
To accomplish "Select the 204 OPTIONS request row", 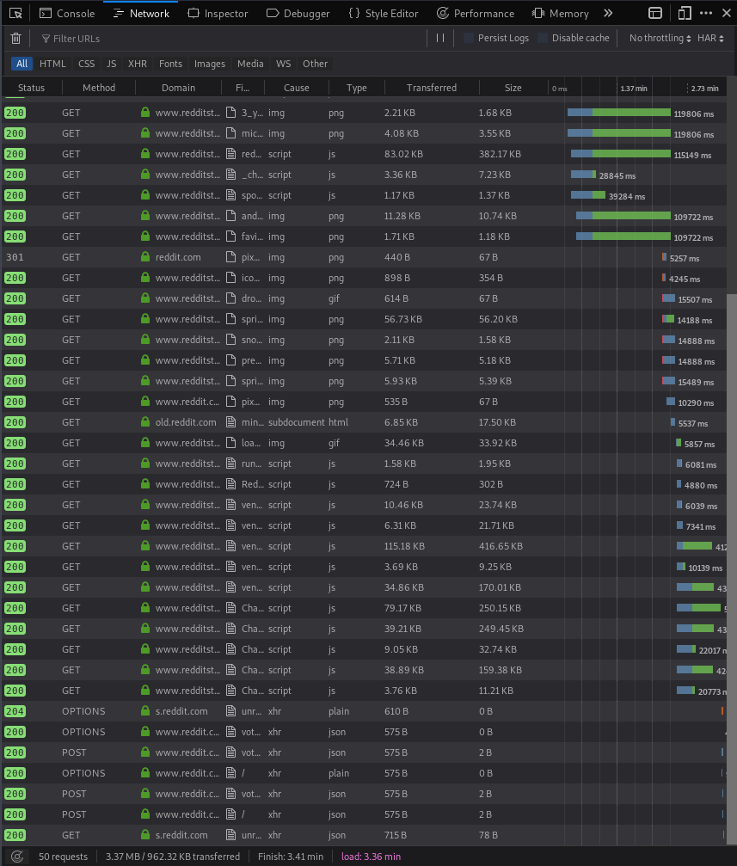I will [364, 711].
